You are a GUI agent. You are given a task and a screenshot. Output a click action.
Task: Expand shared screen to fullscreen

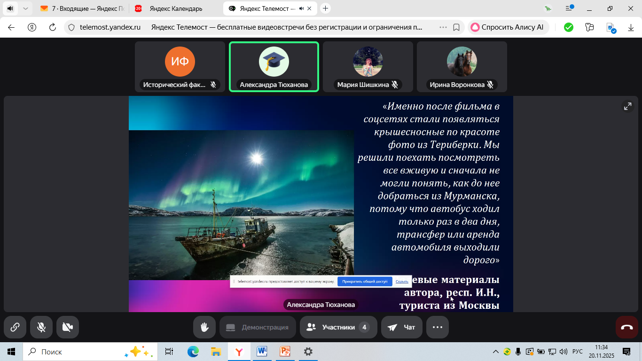(x=627, y=106)
